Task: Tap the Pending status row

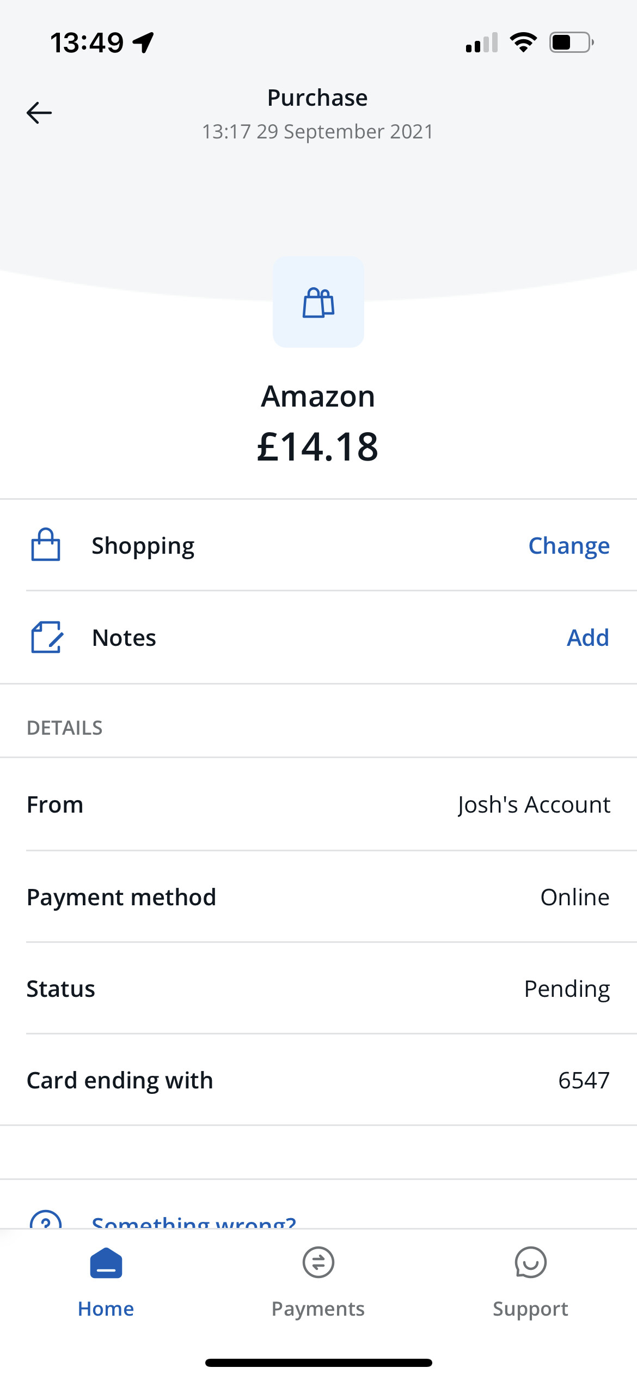Action: coord(318,989)
